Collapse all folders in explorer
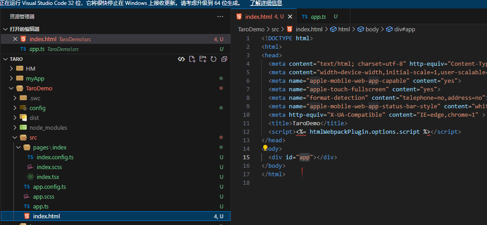487x225 pixels. 224,59
